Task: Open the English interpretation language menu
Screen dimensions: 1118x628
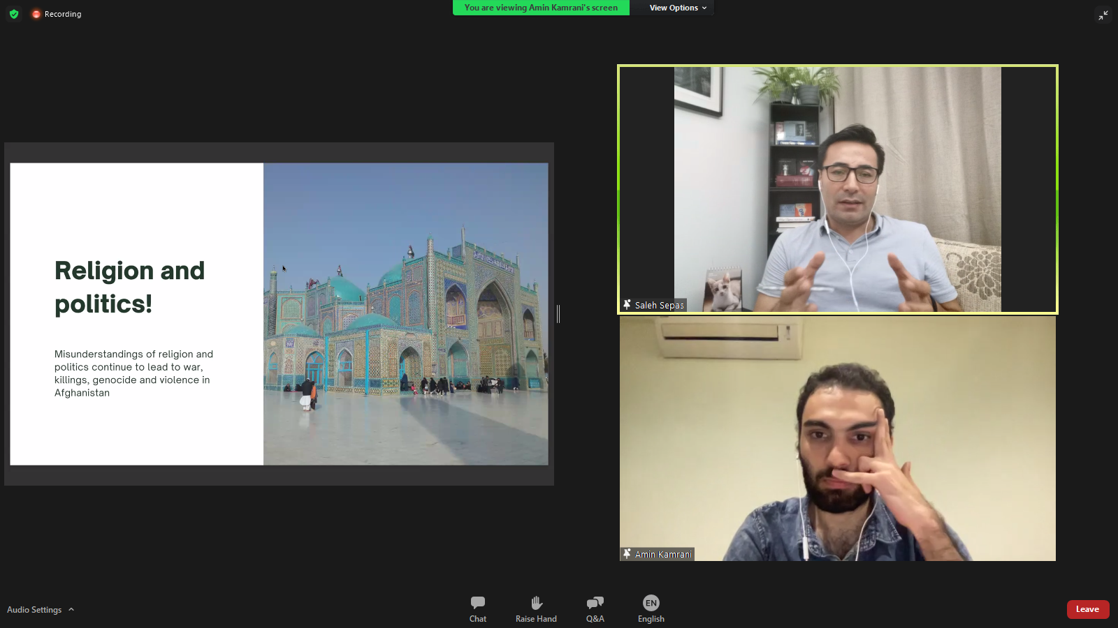Action: tap(651, 608)
